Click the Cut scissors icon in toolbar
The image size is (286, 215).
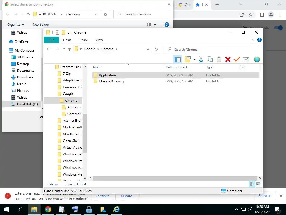[x=201, y=59]
